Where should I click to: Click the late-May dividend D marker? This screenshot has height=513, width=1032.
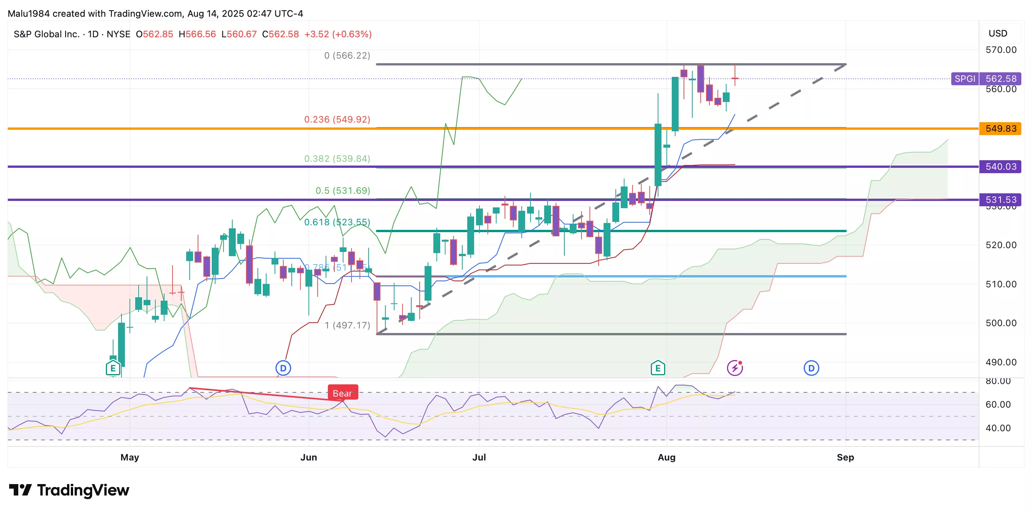283,368
